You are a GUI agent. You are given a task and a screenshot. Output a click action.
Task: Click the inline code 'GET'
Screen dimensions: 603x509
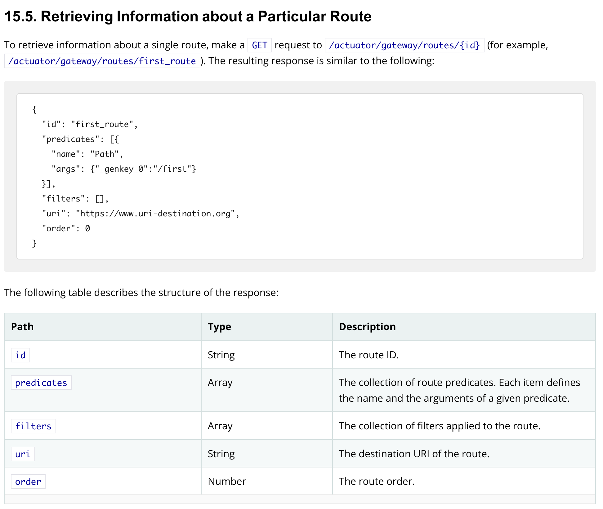pos(260,45)
